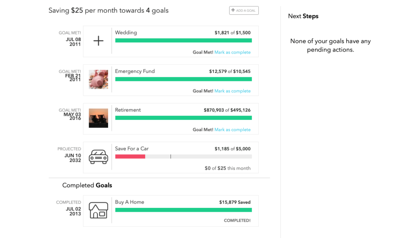Click the Emergency Fund progress bar
Screen dimensions: 407x238
click(x=183, y=79)
